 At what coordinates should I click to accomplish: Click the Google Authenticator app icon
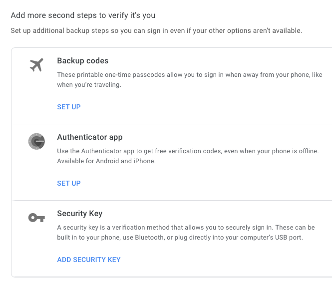coord(36,141)
